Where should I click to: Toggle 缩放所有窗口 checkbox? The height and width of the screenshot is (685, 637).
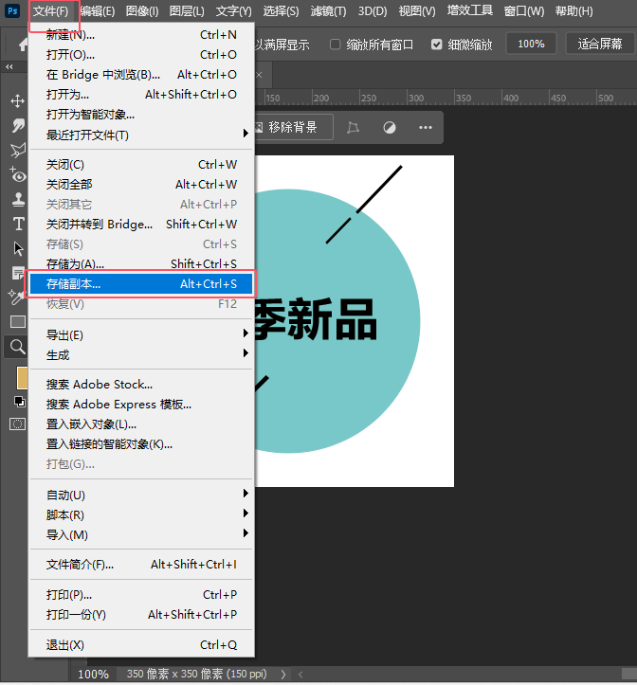[335, 45]
